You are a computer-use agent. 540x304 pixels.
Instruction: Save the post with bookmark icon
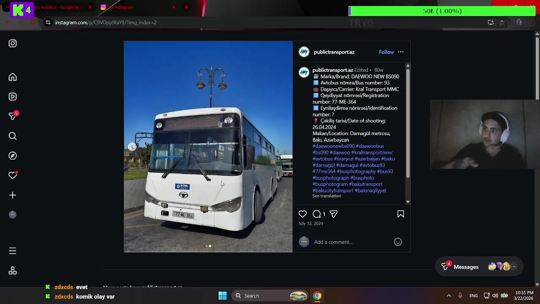point(401,214)
